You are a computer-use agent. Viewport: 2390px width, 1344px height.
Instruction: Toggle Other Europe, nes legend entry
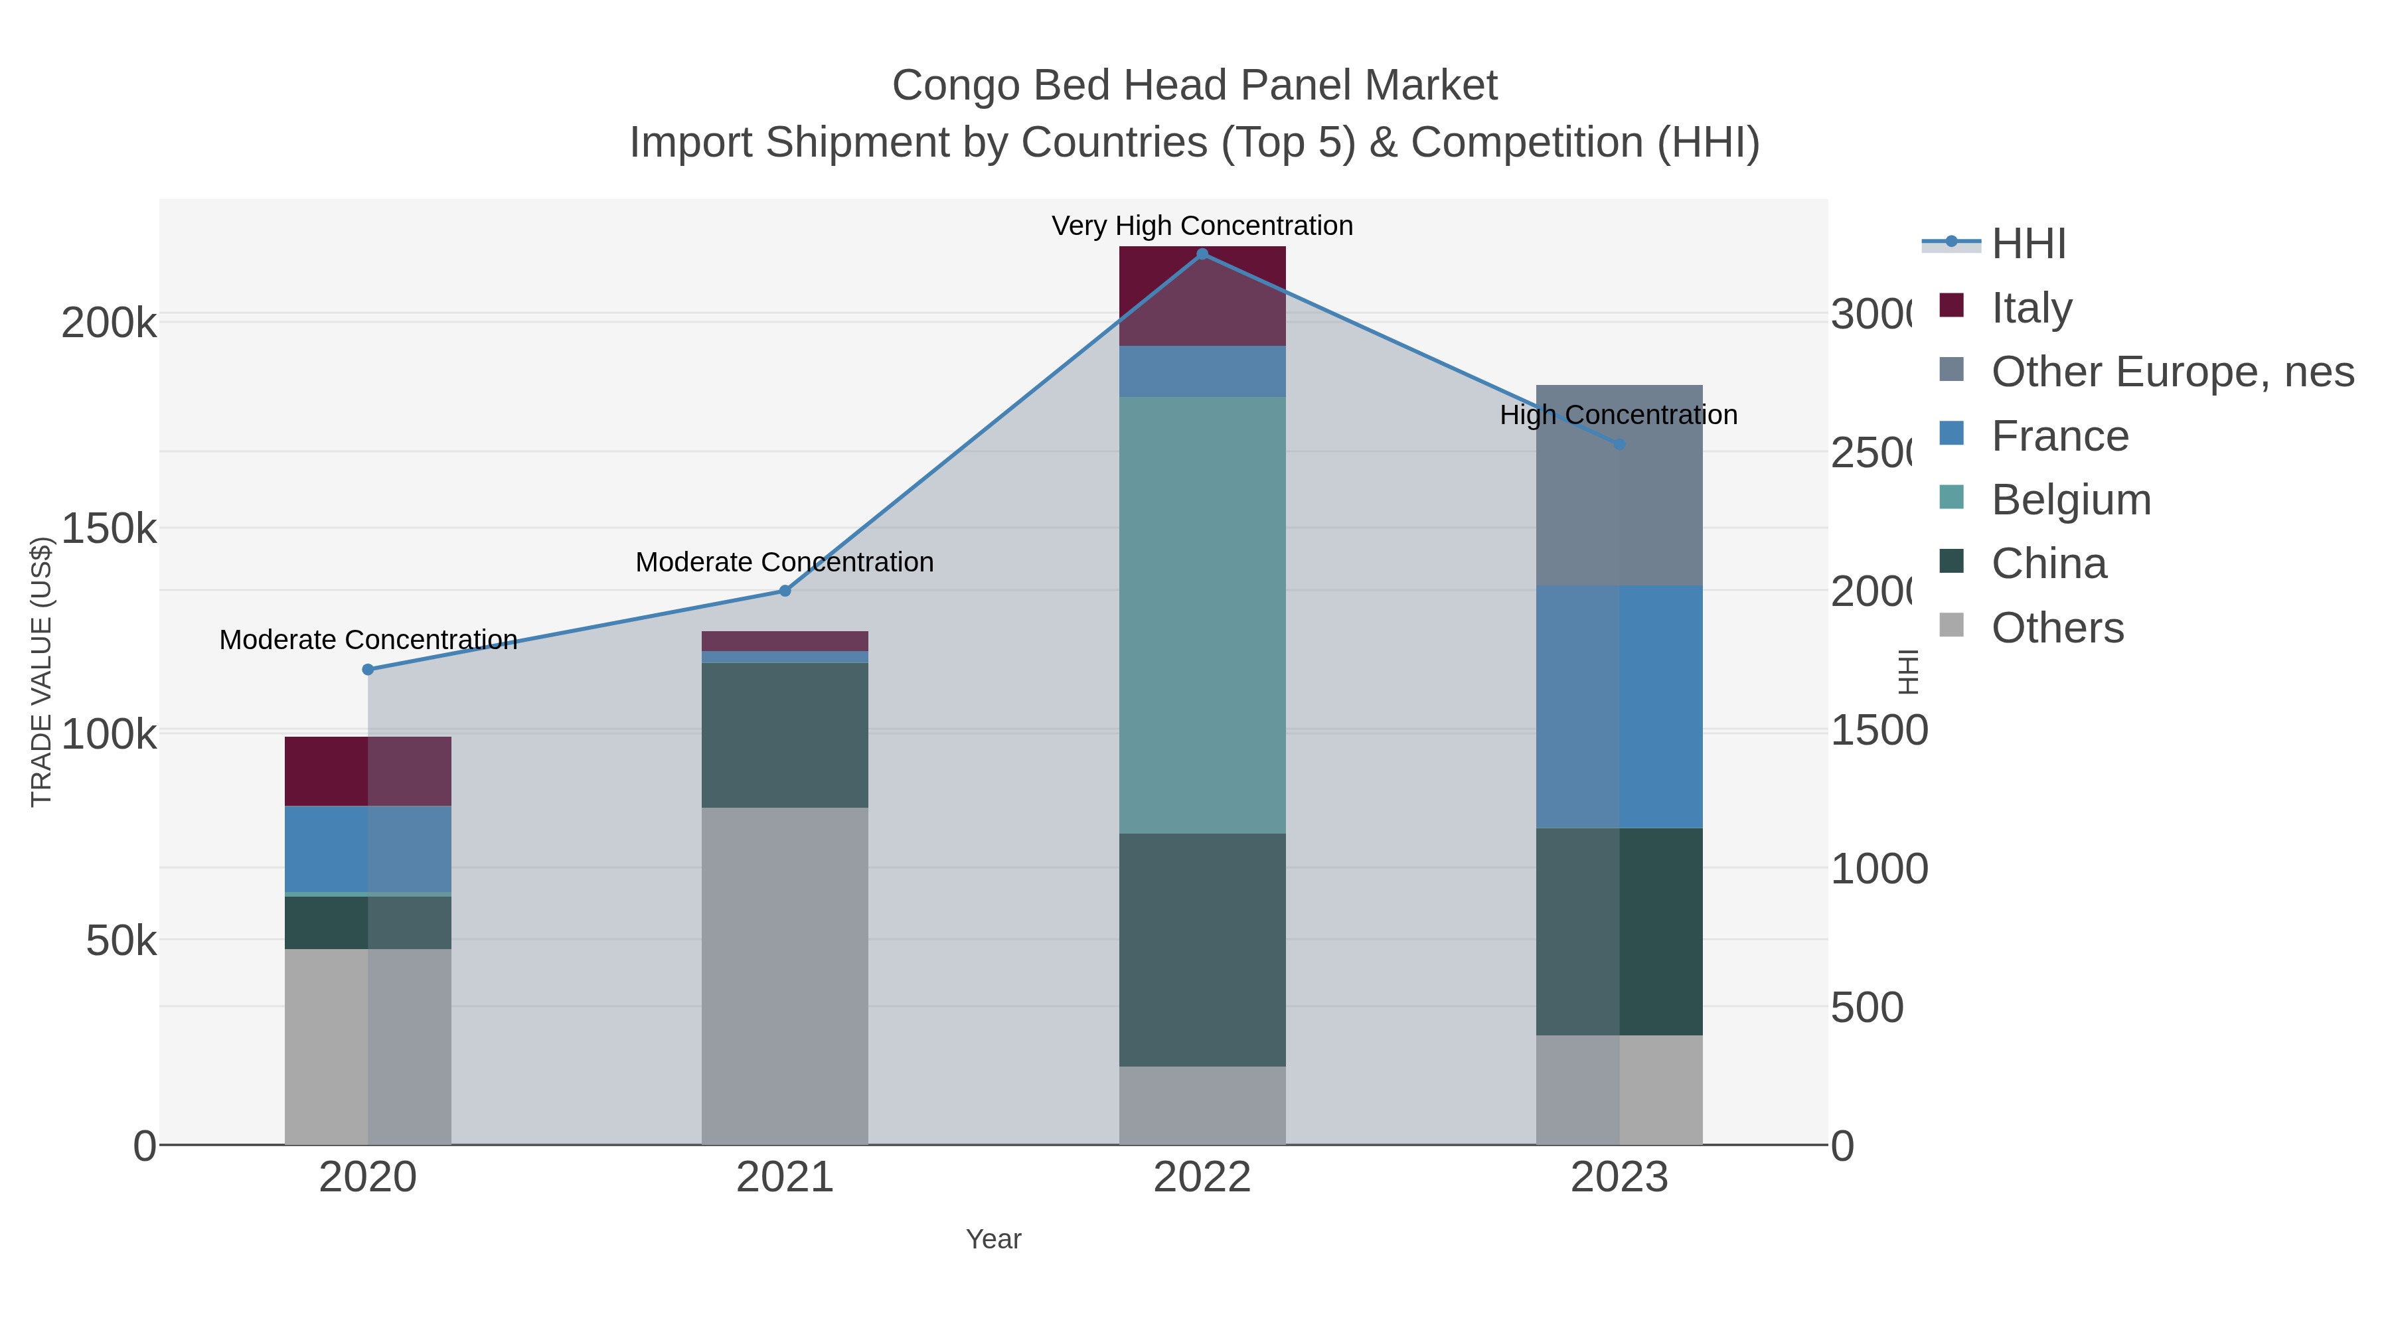pyautogui.click(x=2146, y=371)
